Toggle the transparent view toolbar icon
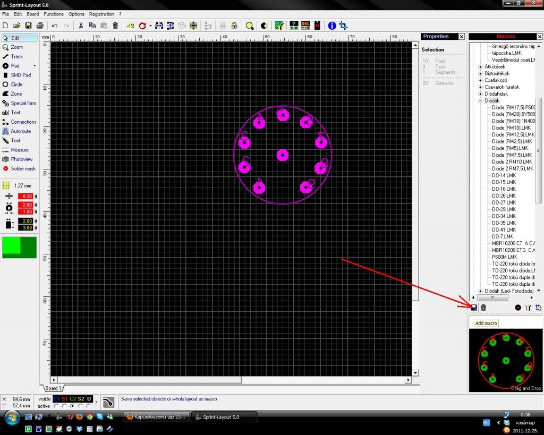This screenshot has width=544, height=435. (x=264, y=25)
